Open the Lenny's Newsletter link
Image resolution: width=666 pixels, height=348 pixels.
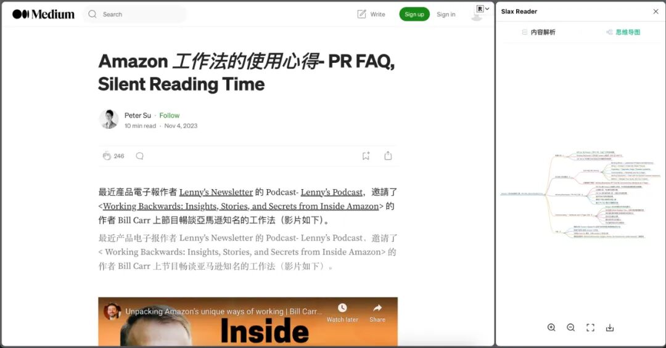click(x=216, y=192)
